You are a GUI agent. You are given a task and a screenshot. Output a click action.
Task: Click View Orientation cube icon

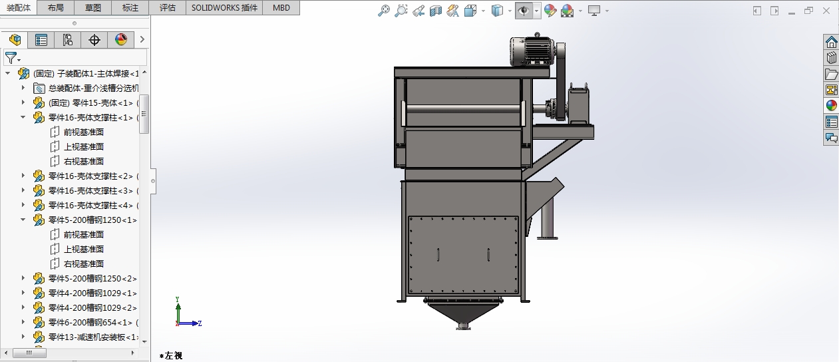coord(470,11)
